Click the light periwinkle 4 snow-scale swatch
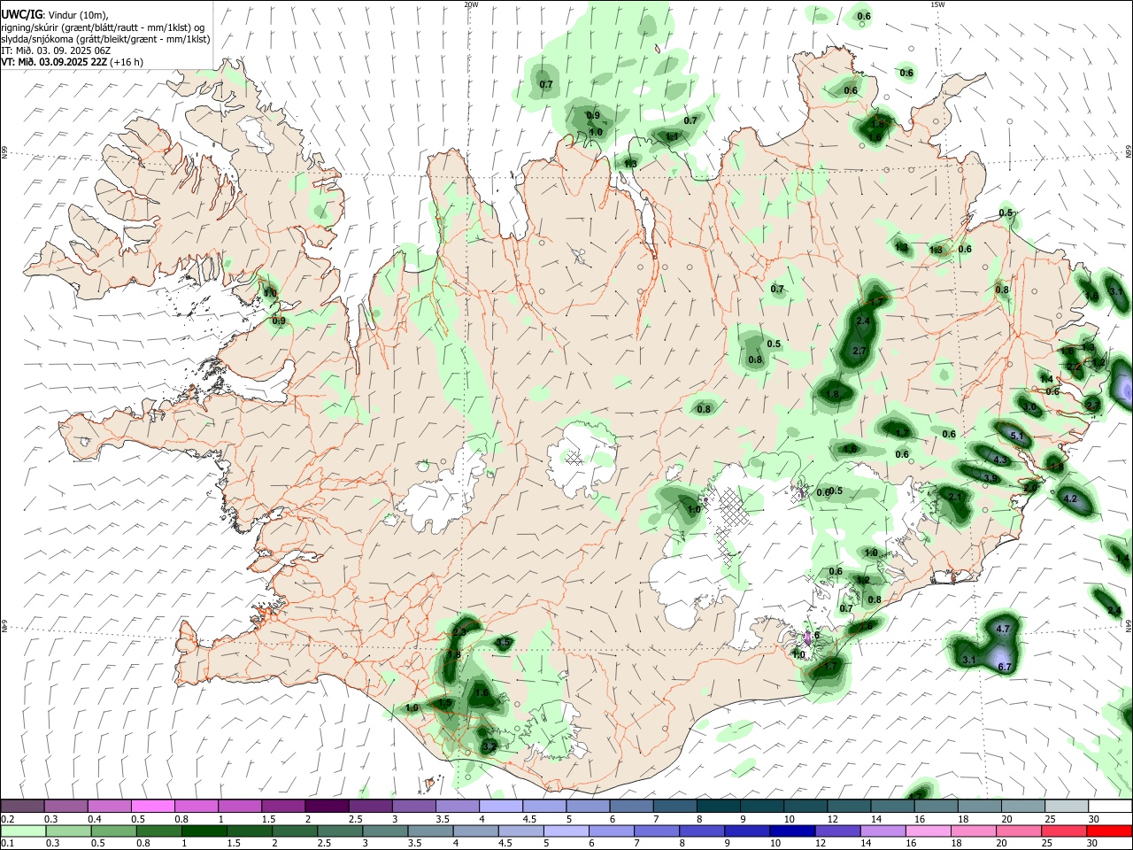This screenshot has height=850, width=1133. click(500, 806)
